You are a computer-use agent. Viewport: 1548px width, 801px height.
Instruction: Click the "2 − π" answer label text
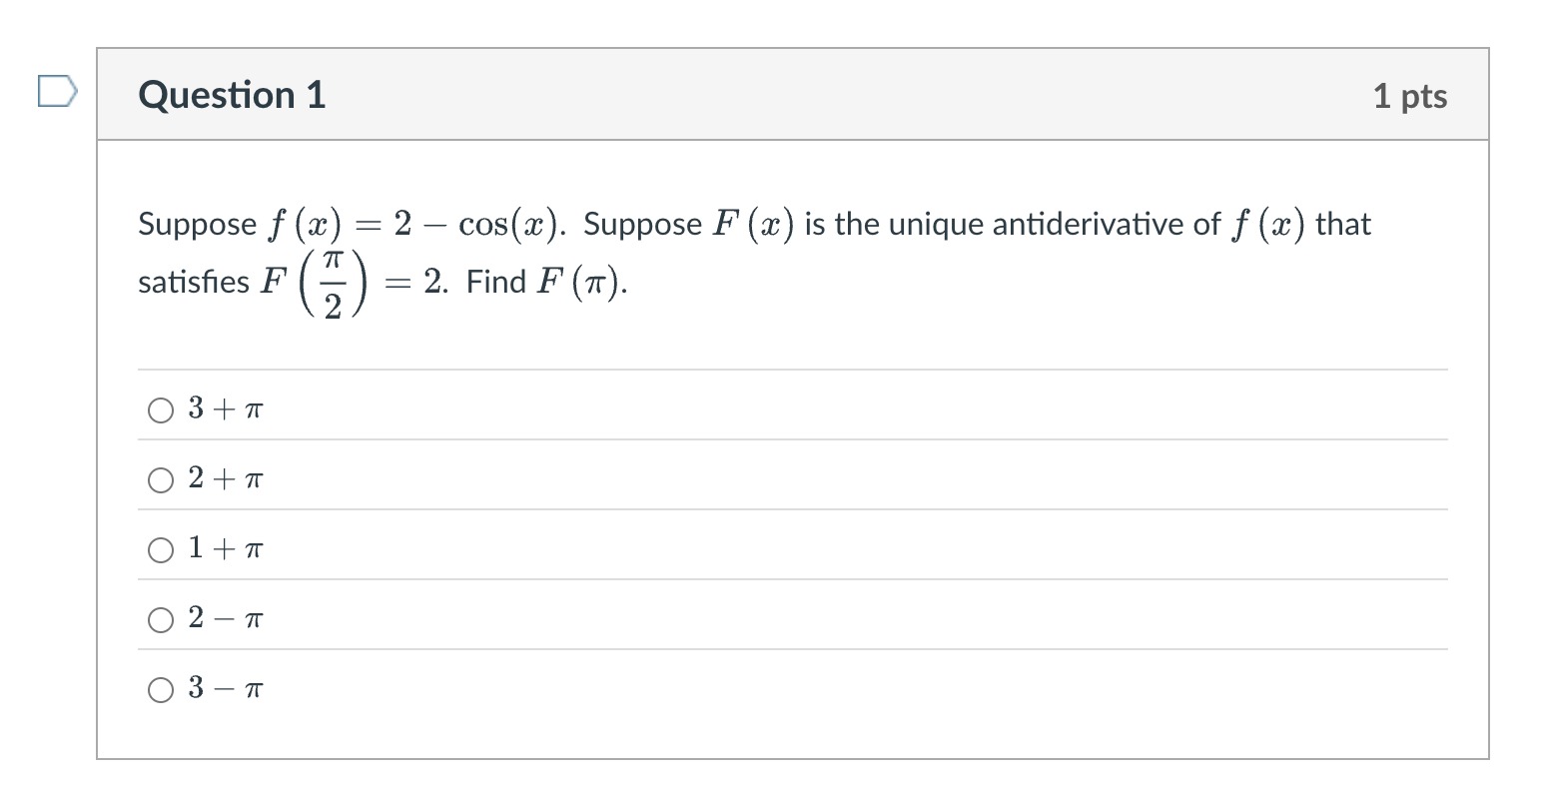tap(226, 618)
